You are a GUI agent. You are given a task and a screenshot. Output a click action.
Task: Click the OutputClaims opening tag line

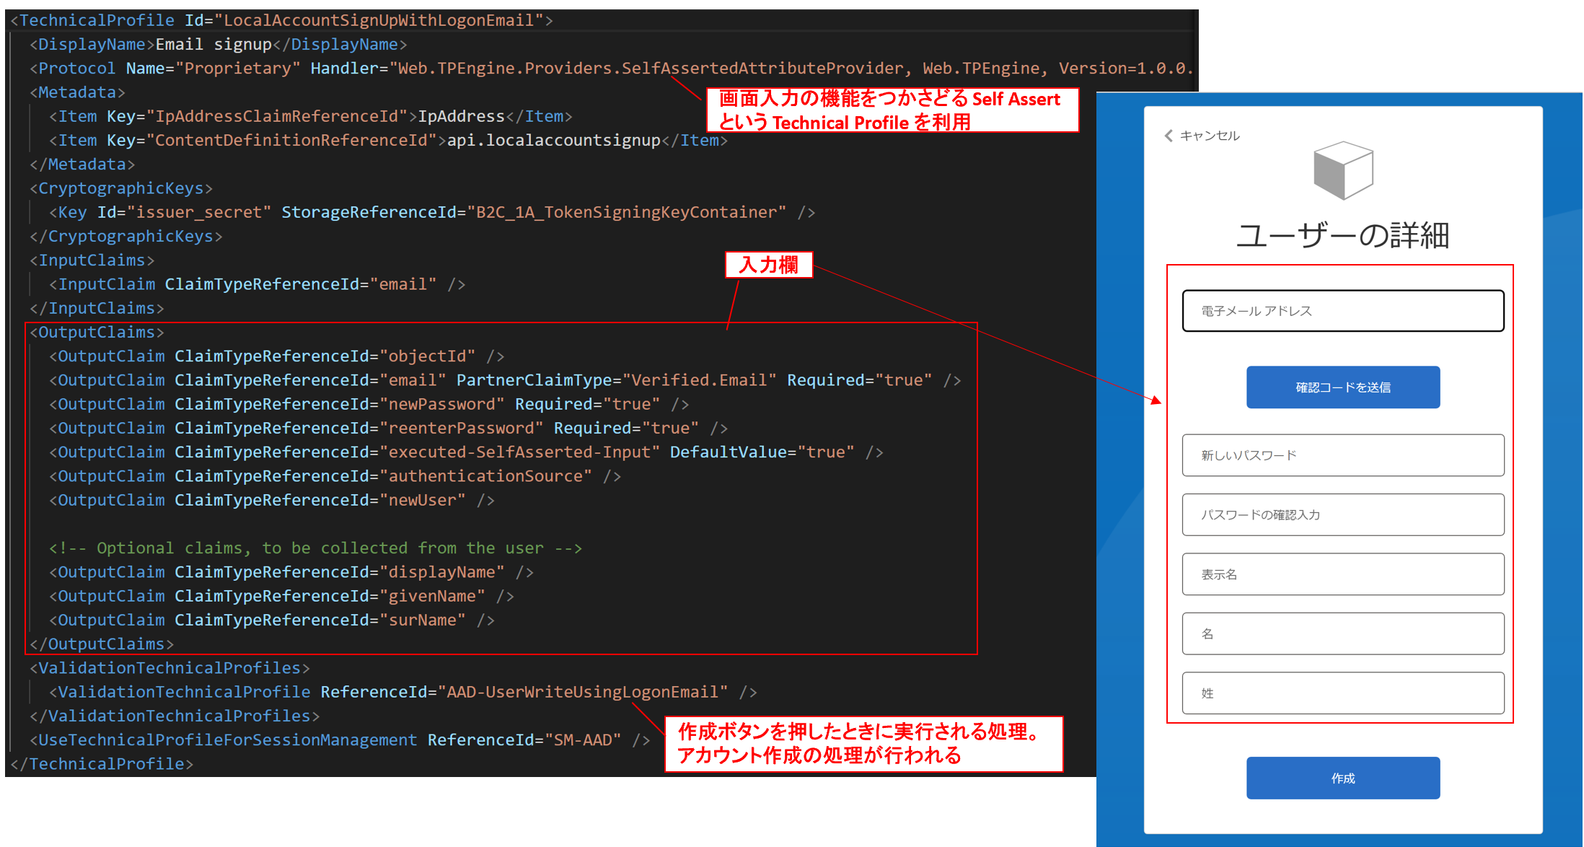click(97, 333)
